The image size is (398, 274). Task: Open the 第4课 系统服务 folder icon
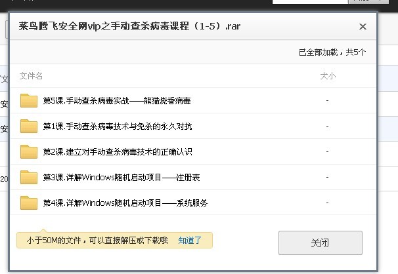[x=29, y=203]
